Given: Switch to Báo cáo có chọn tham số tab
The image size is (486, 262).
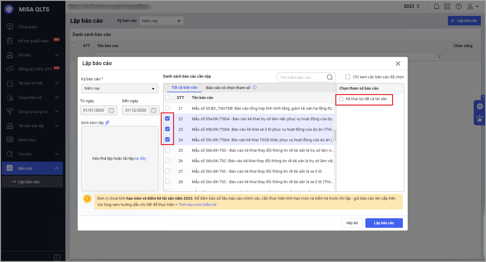Looking at the screenshot, I should click(228, 88).
